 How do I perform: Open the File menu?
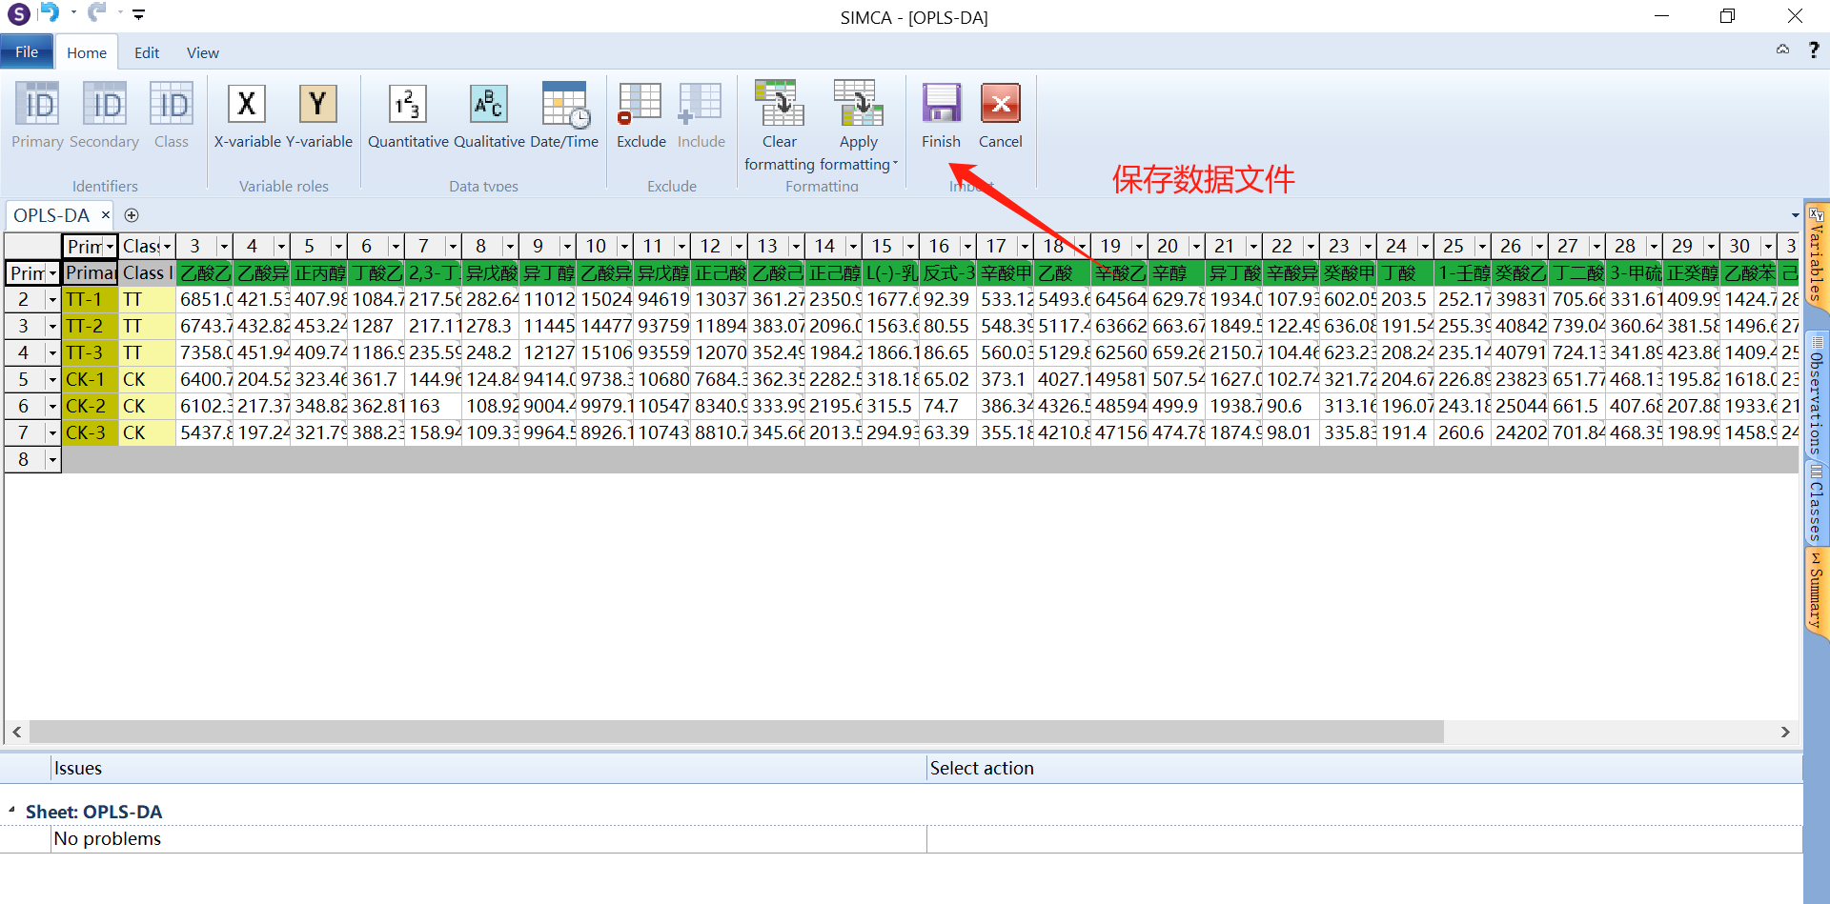pos(27,52)
